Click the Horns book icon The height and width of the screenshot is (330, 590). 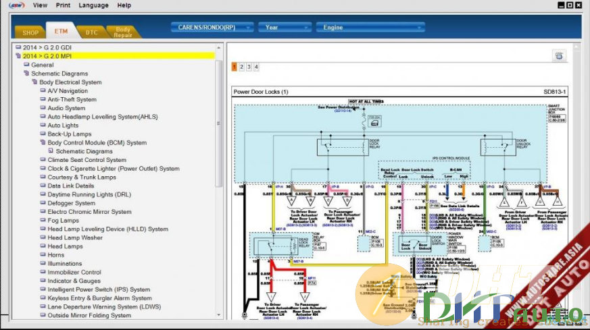tap(43, 255)
